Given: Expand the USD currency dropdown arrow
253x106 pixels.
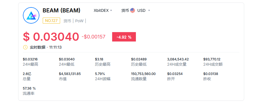Looking at the screenshot, I should (x=149, y=11).
